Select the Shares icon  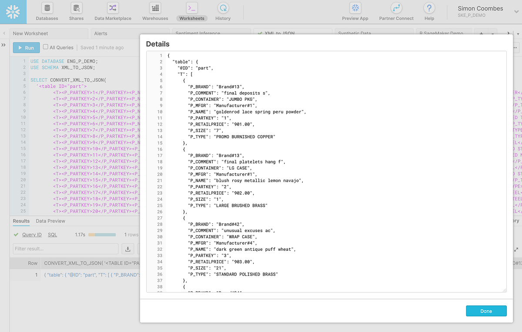(x=76, y=11)
